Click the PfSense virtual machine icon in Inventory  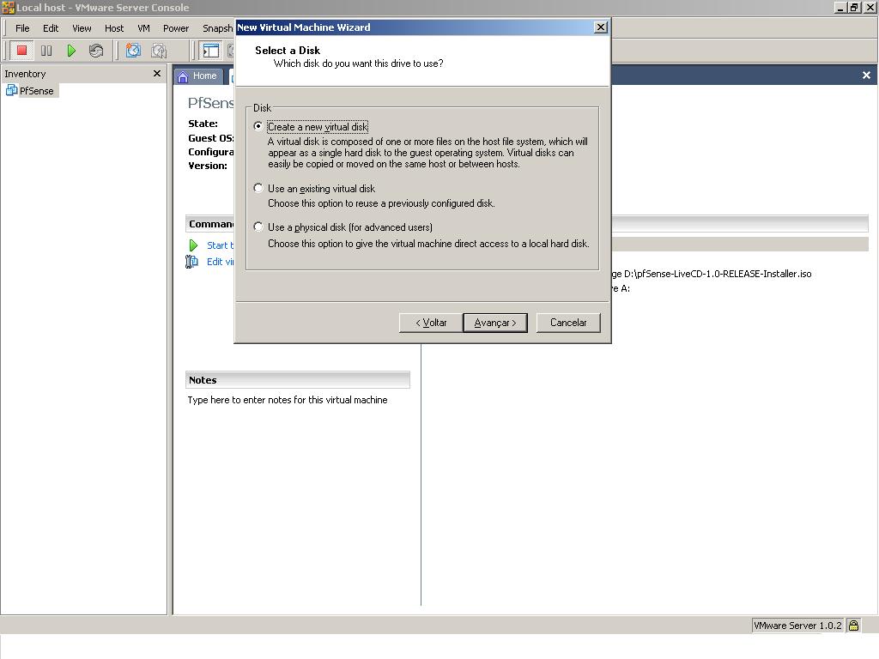11,90
